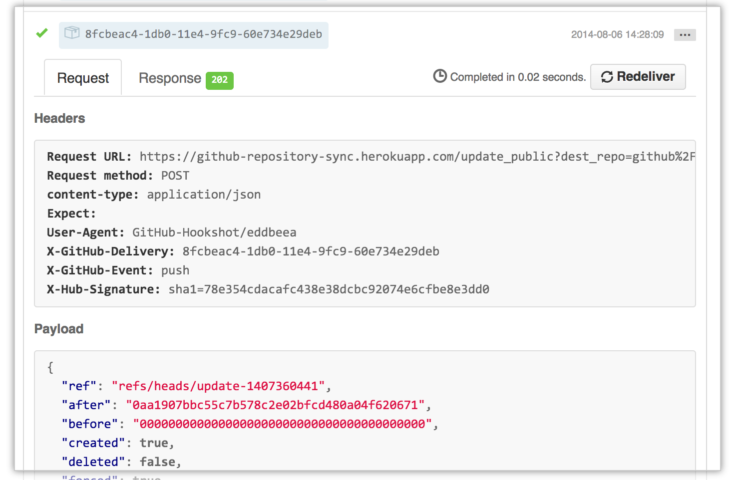The height and width of the screenshot is (480, 735).
Task: Click the herokuapp Request URL value
Action: pyautogui.click(x=416, y=157)
